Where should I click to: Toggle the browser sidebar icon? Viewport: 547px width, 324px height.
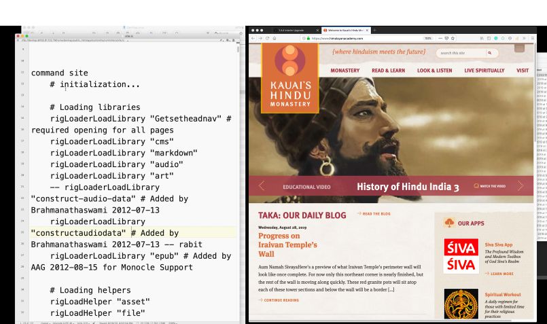coord(489,38)
